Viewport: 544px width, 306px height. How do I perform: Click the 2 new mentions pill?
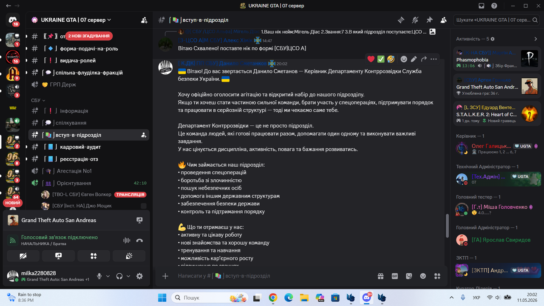point(90,36)
